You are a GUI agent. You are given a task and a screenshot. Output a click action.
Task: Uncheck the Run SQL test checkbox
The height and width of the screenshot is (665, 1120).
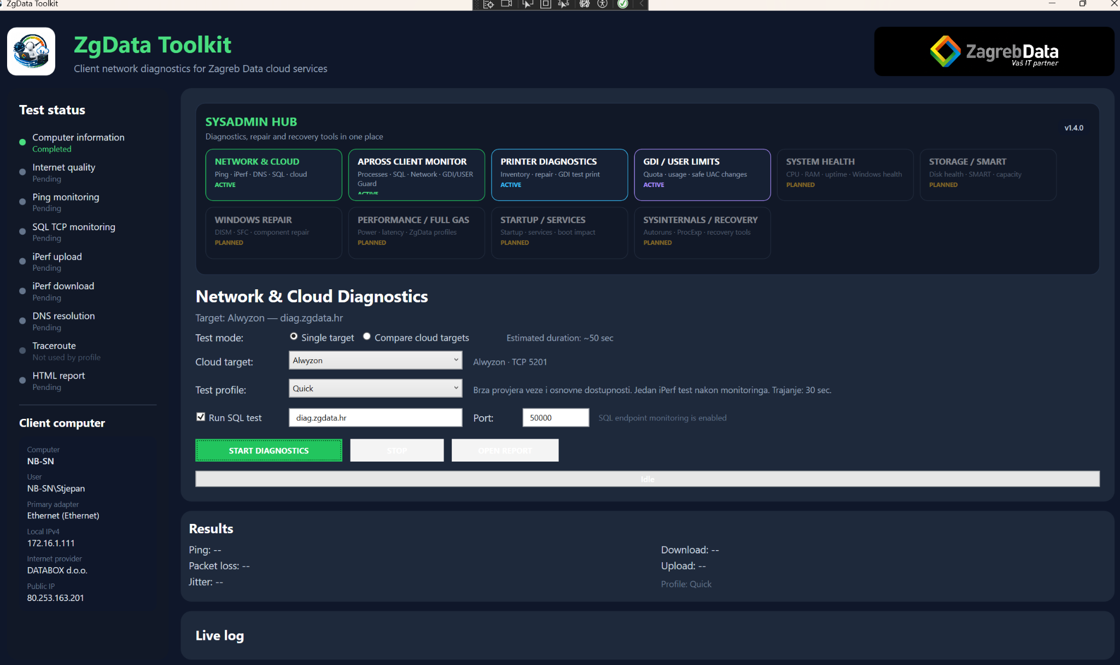tap(201, 417)
